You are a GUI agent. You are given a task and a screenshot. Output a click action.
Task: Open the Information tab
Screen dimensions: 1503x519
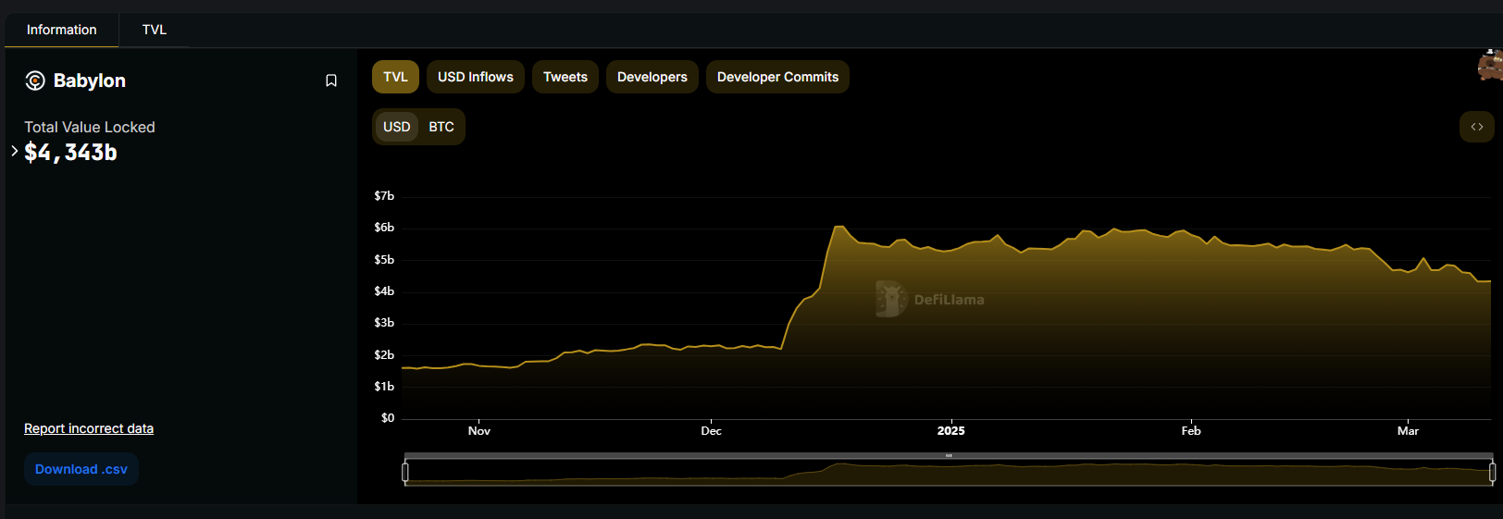[x=61, y=30]
